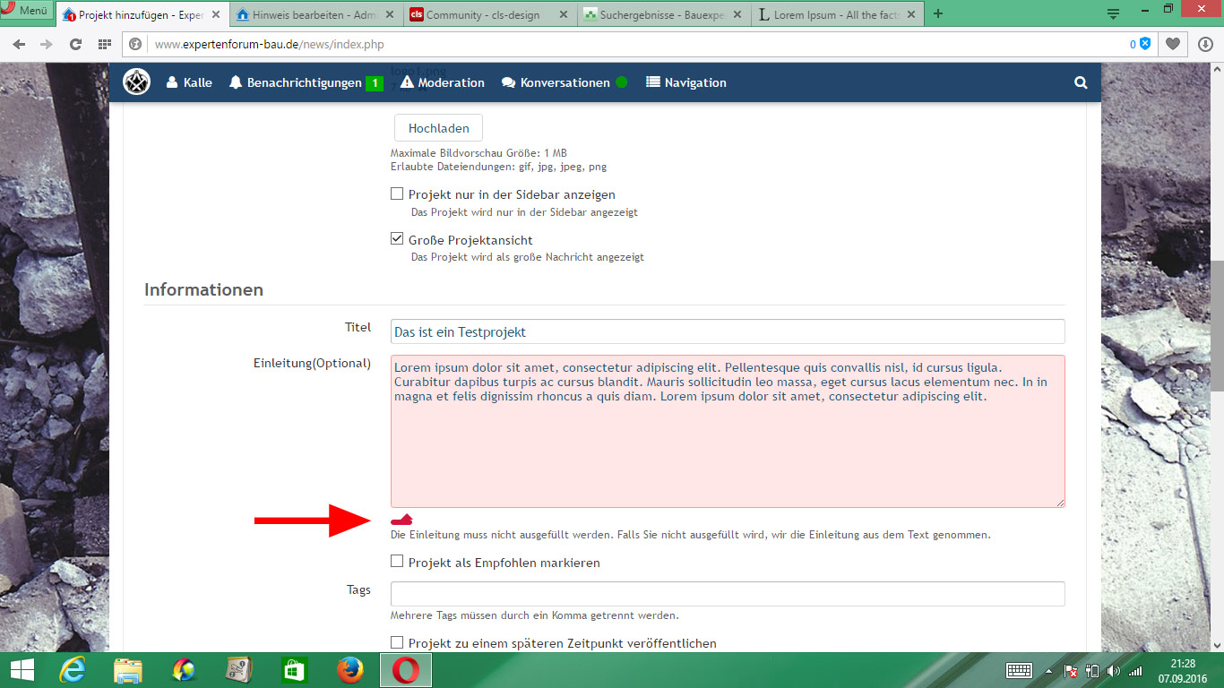Tick 'Projekt als Empfohlen markieren' checkbox
Screen dimensions: 1224x688
(x=397, y=562)
